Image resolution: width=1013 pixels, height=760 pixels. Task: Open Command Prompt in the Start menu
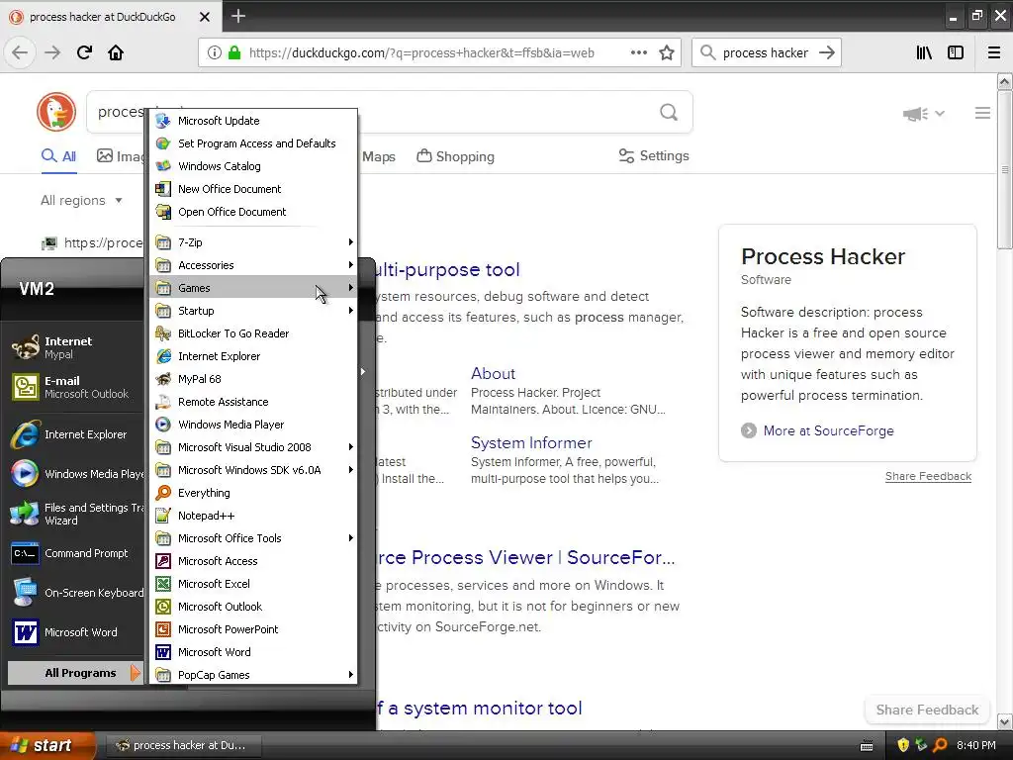(75, 553)
